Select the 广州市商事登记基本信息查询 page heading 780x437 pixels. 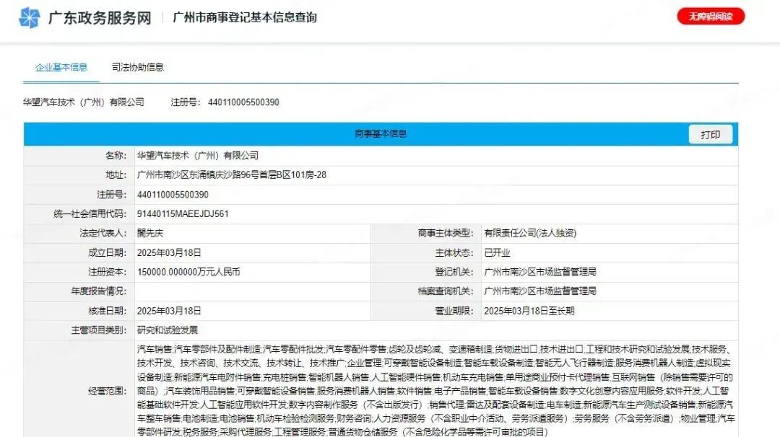245,18
